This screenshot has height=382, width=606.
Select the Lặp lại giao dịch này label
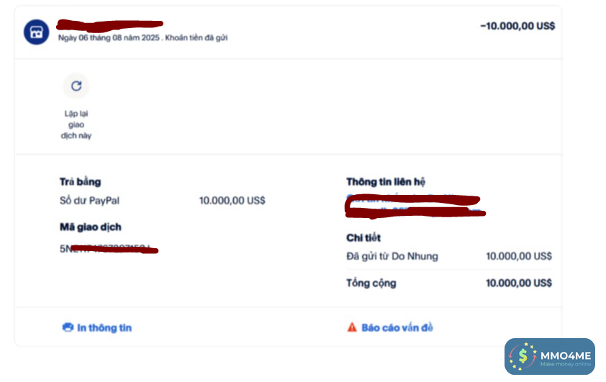pos(76,124)
